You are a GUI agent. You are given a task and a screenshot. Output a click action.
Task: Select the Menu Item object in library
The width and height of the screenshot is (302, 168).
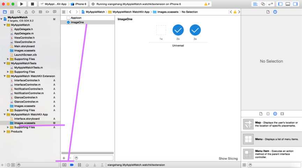click(271, 154)
